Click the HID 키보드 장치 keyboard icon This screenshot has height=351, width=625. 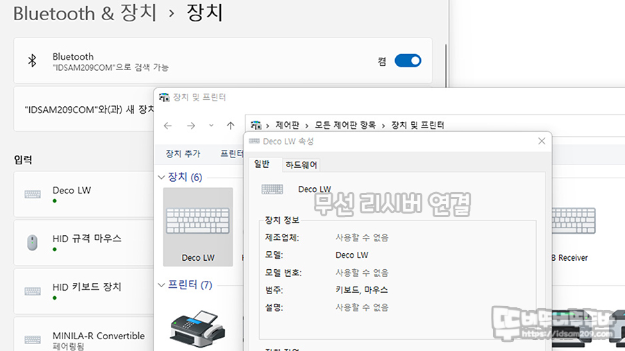(32, 291)
